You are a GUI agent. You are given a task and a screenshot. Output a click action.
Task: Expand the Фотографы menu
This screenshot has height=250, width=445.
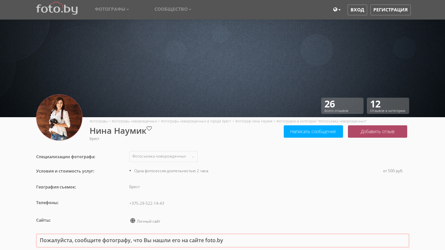[x=112, y=9]
